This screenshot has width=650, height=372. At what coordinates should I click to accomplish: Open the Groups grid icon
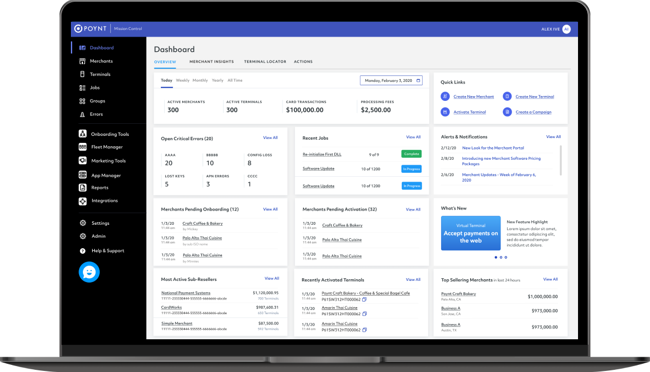click(x=82, y=101)
